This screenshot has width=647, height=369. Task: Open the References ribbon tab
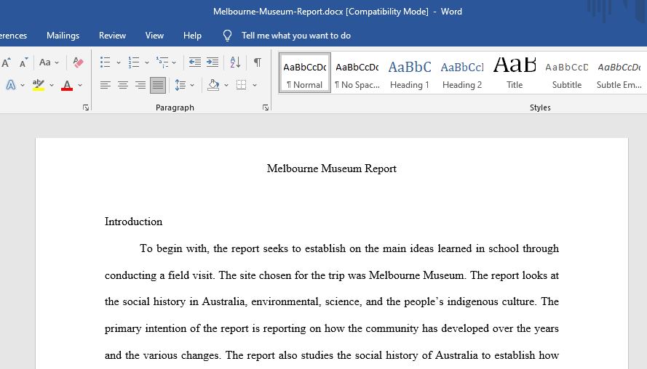(x=13, y=36)
